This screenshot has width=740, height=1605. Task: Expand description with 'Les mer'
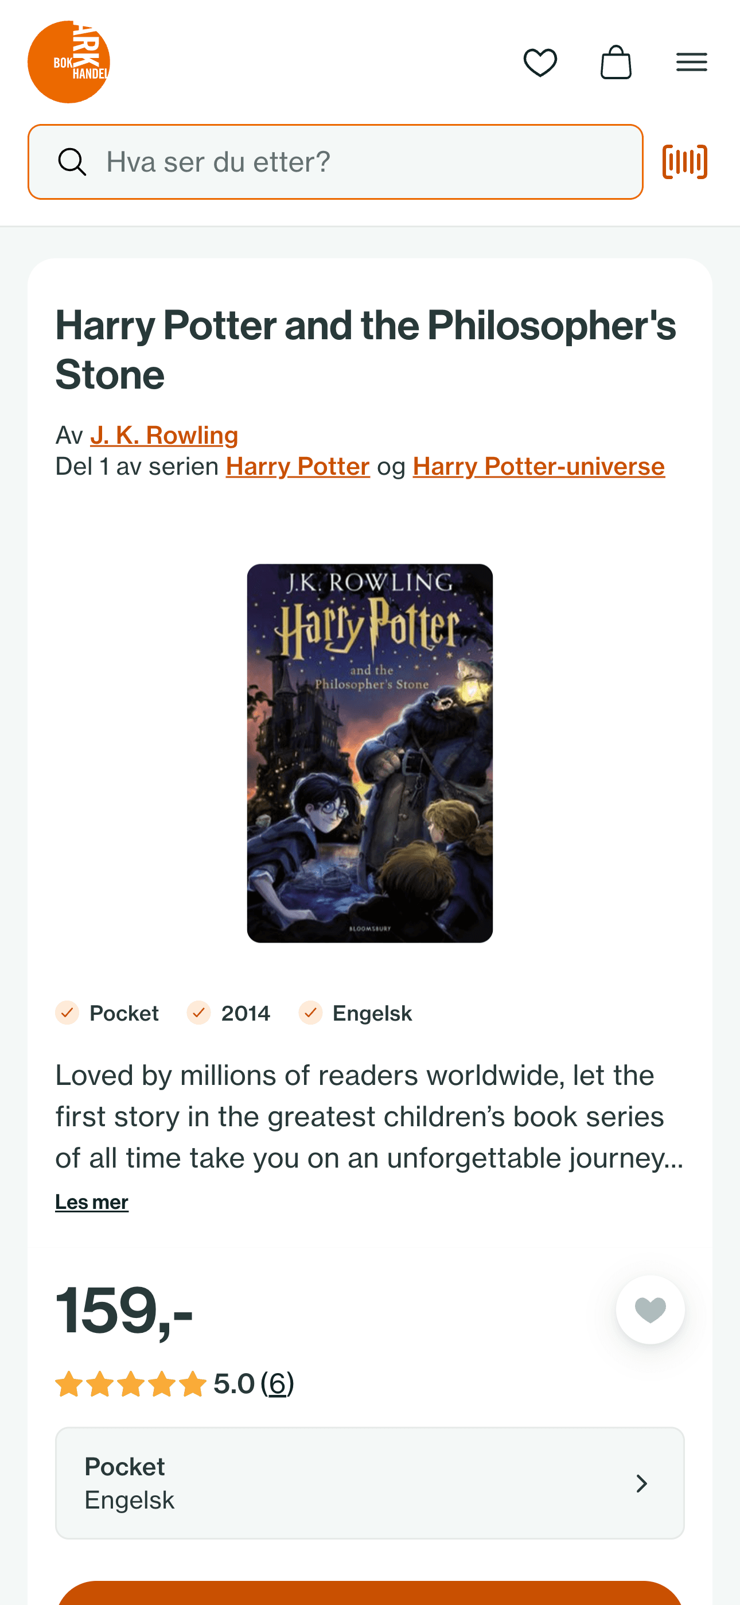pos(92,1202)
